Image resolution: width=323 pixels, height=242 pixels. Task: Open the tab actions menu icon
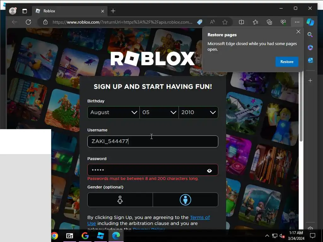pos(25,11)
